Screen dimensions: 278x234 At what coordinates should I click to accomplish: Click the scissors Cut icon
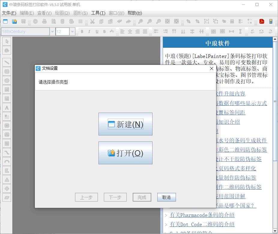[92, 21]
